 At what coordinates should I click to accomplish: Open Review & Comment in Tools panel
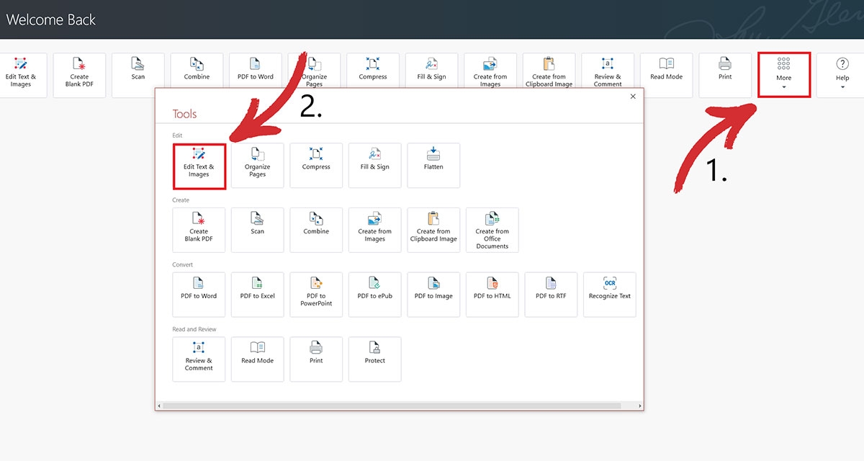pos(199,359)
